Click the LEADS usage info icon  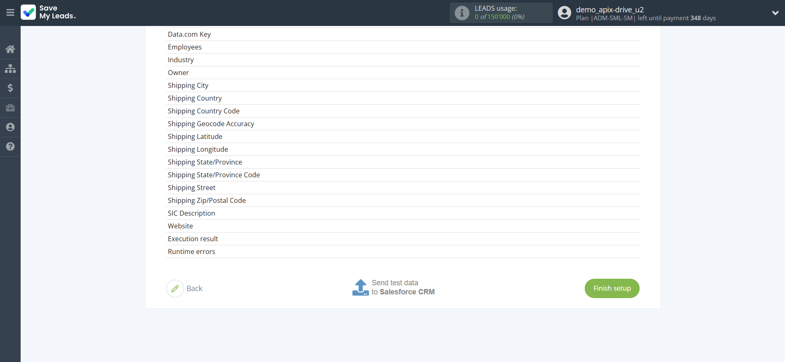pyautogui.click(x=462, y=13)
